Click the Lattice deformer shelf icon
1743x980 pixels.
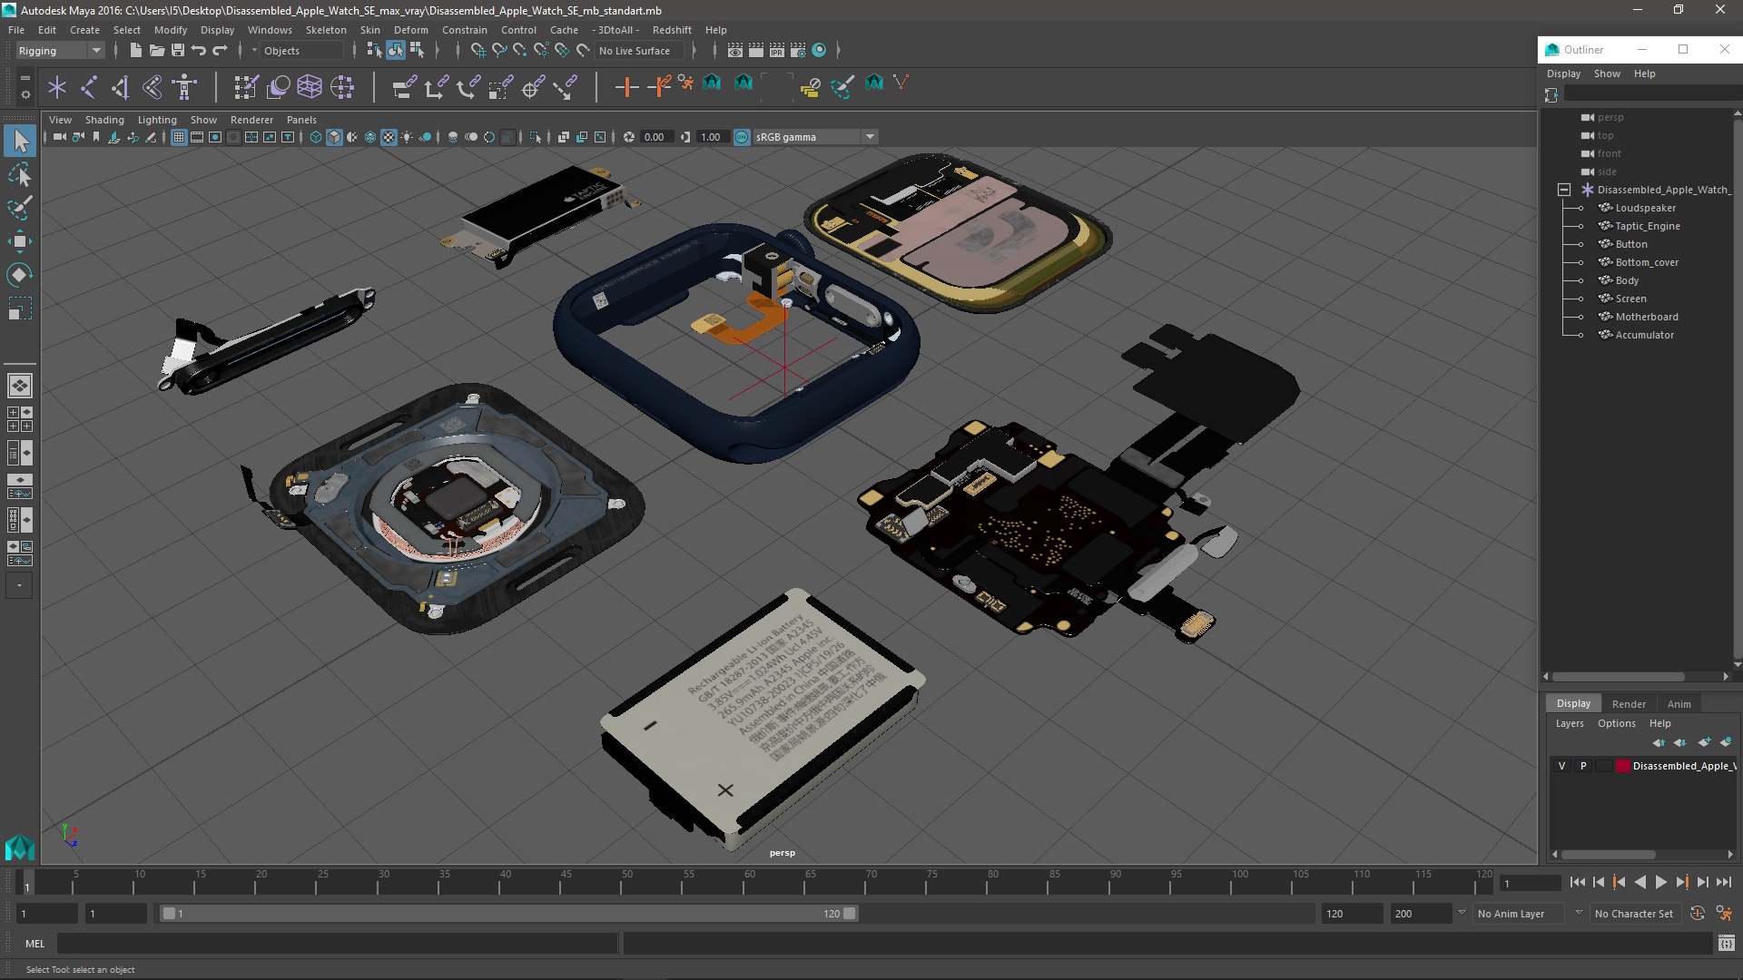tap(310, 87)
